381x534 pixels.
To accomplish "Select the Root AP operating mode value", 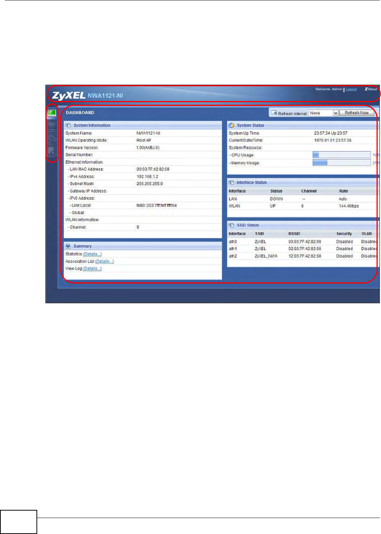I will pos(144,140).
